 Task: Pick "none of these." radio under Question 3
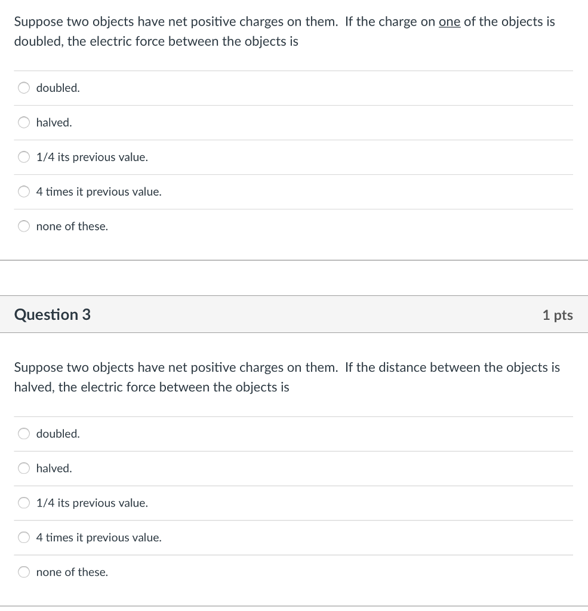pyautogui.click(x=24, y=572)
